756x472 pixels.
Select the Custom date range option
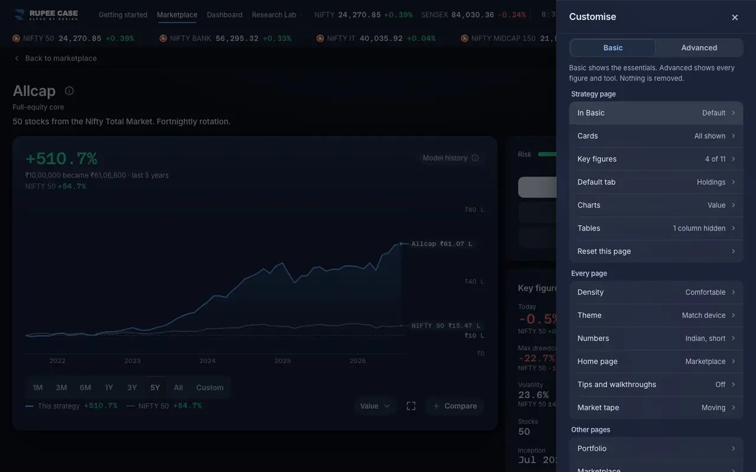210,388
